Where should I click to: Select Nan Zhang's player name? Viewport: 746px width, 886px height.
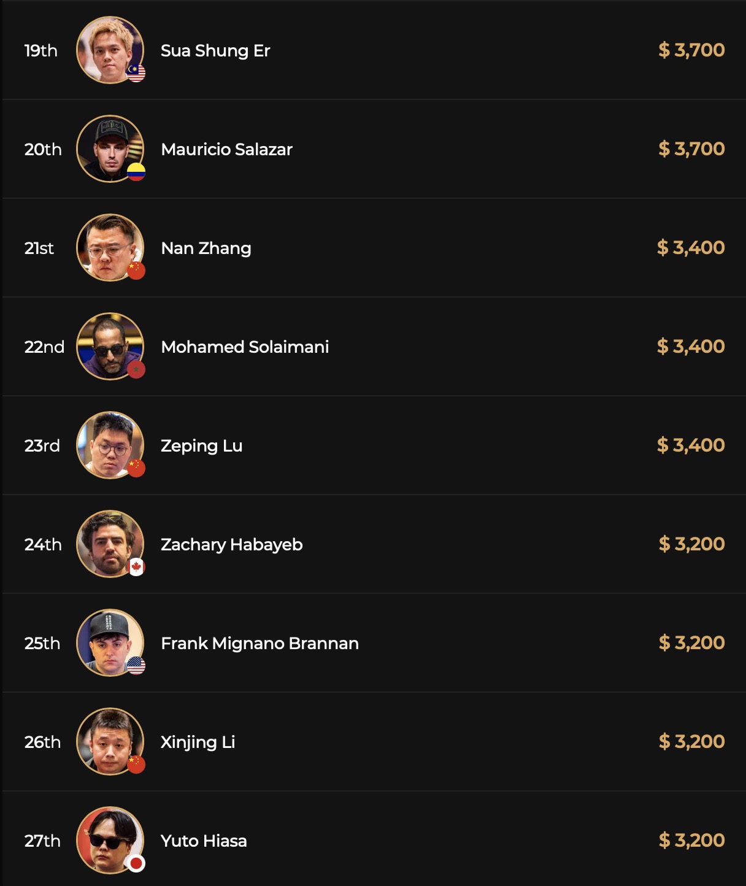206,248
